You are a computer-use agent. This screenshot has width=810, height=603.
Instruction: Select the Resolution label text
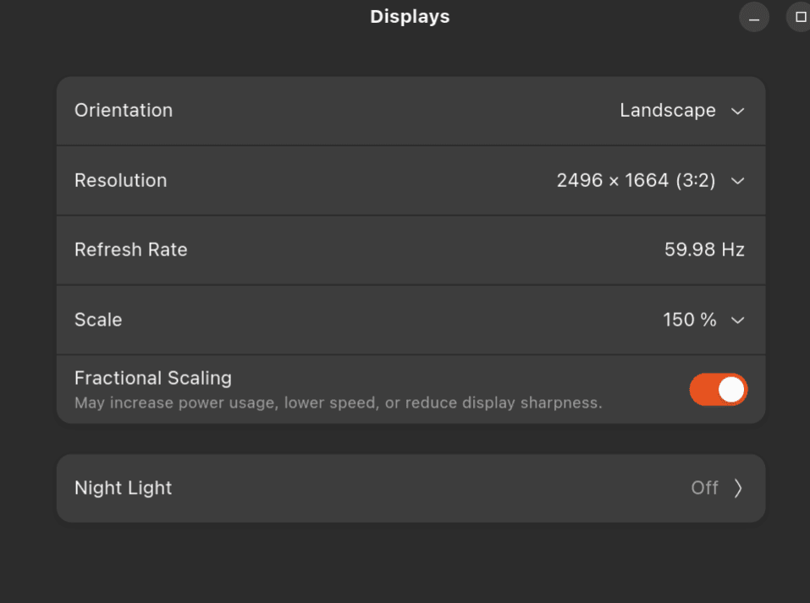click(120, 181)
